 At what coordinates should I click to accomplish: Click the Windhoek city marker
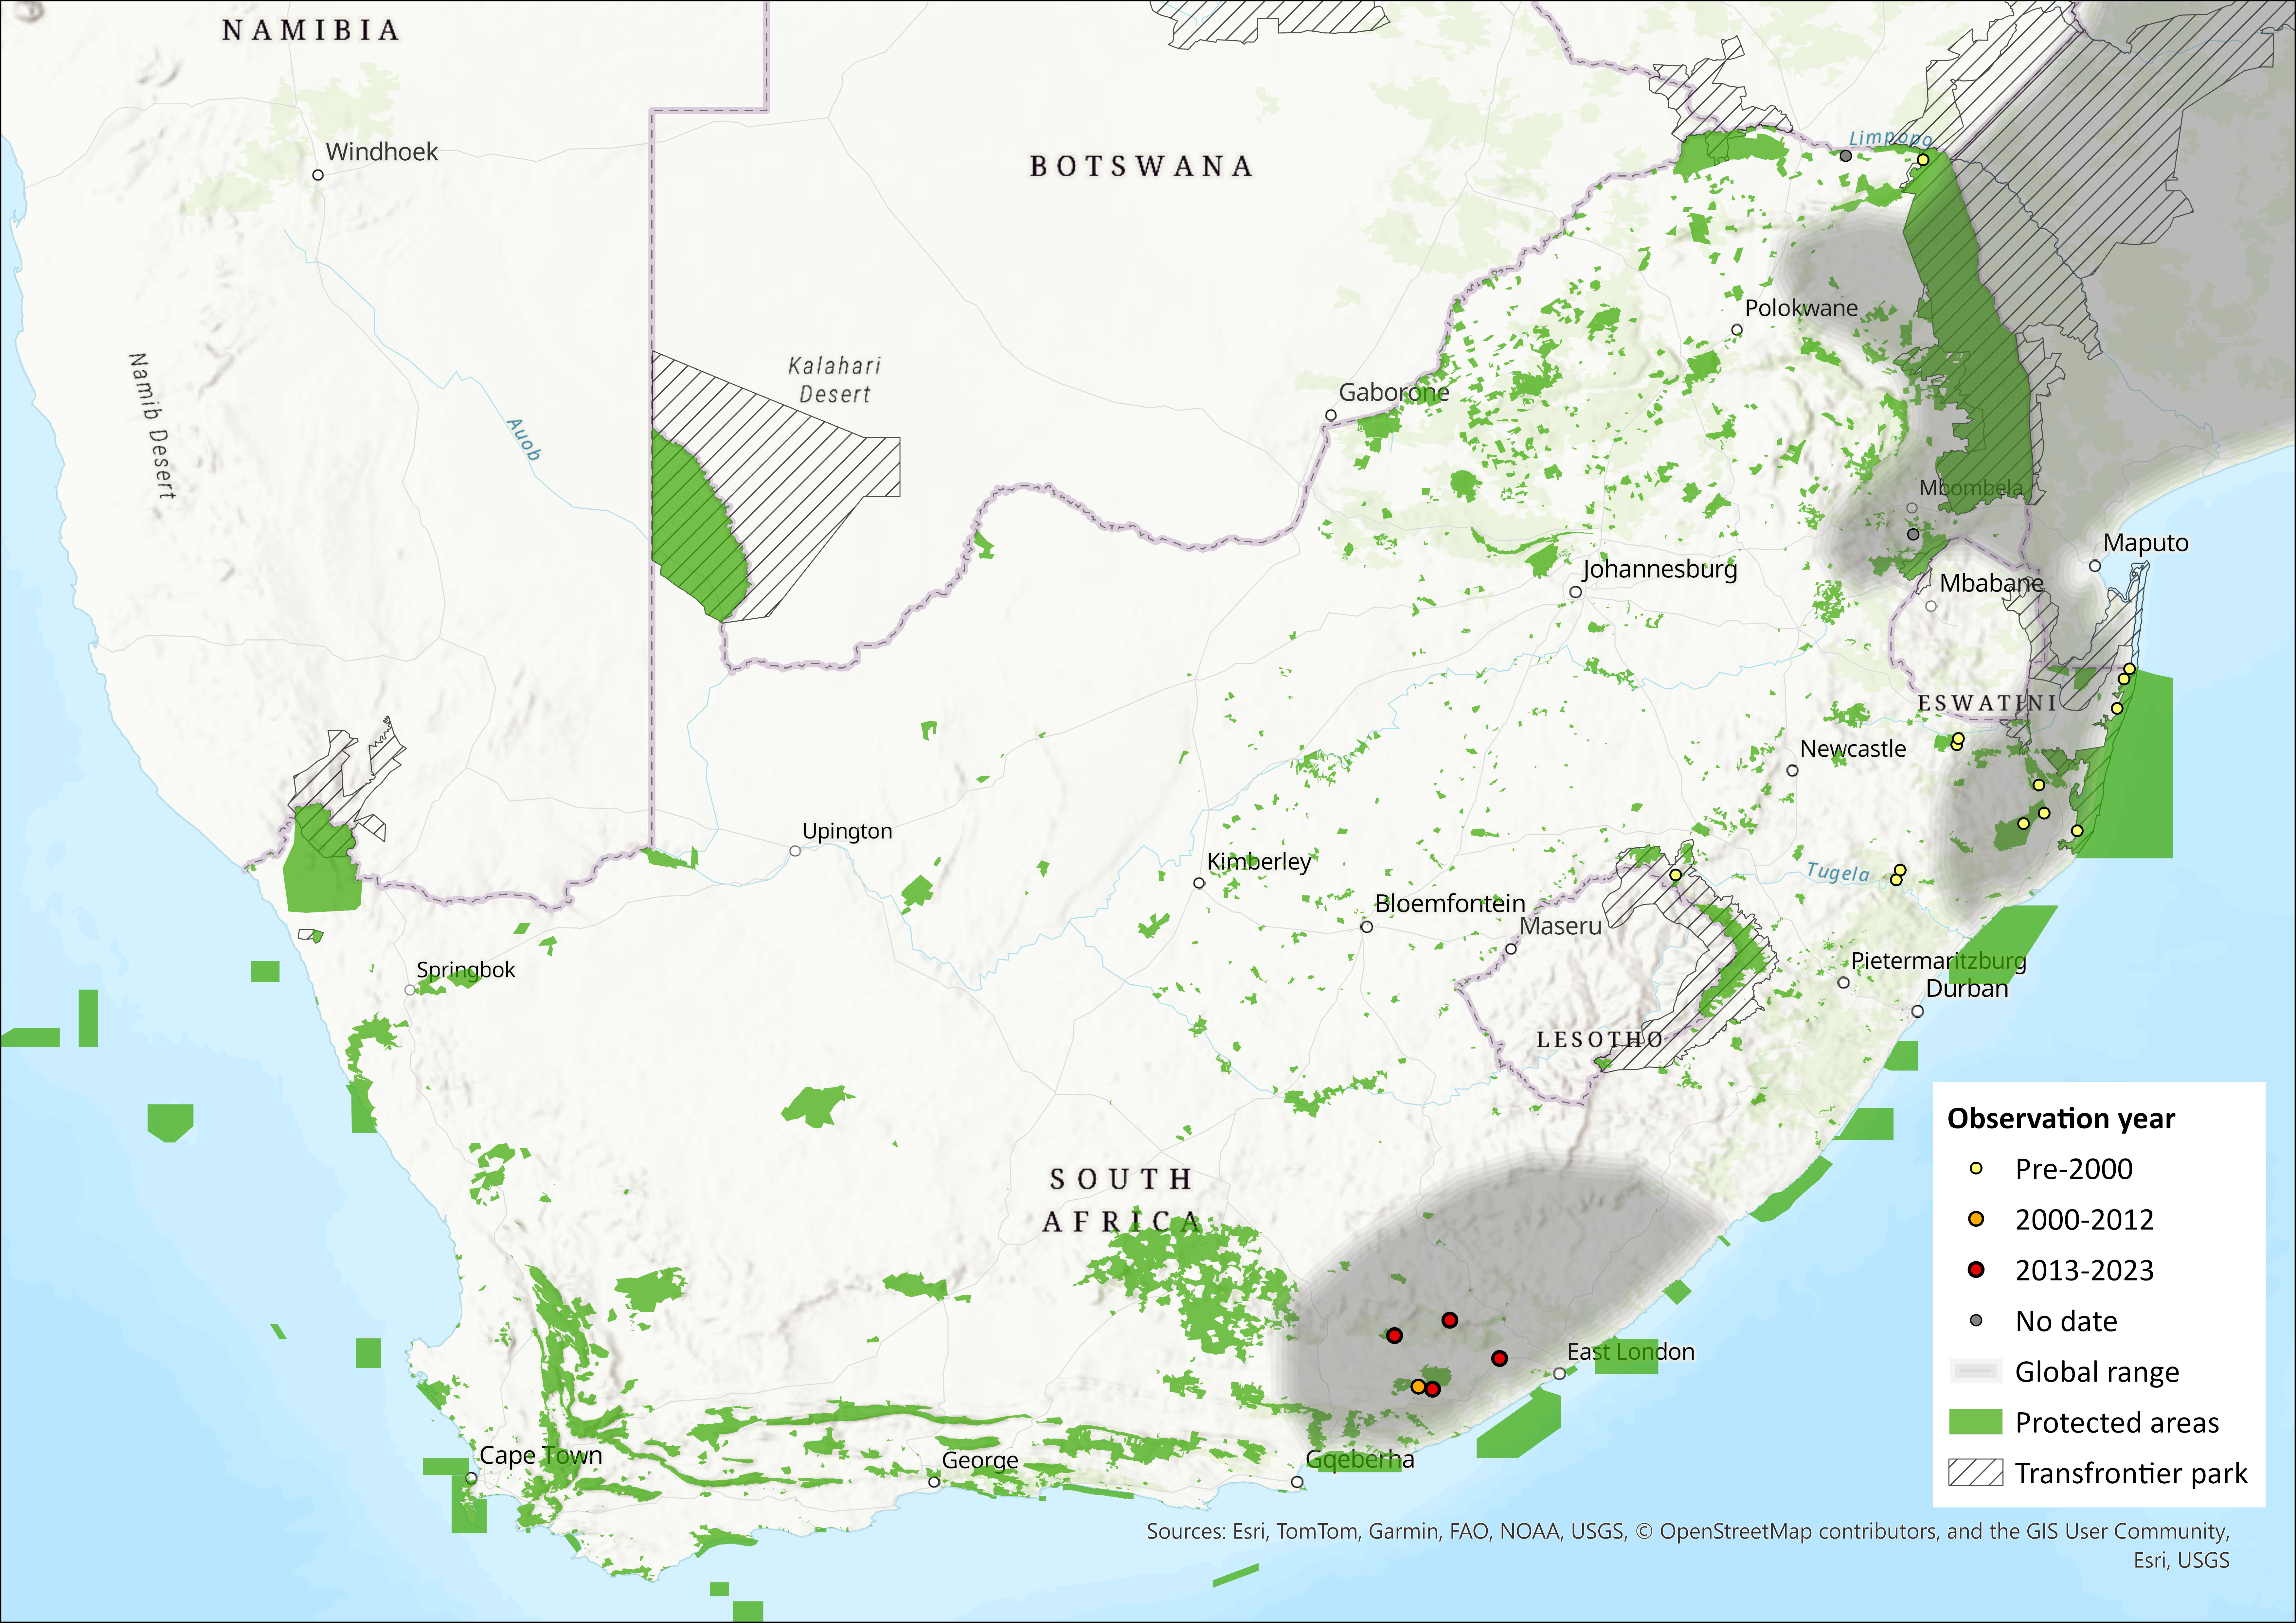point(318,175)
